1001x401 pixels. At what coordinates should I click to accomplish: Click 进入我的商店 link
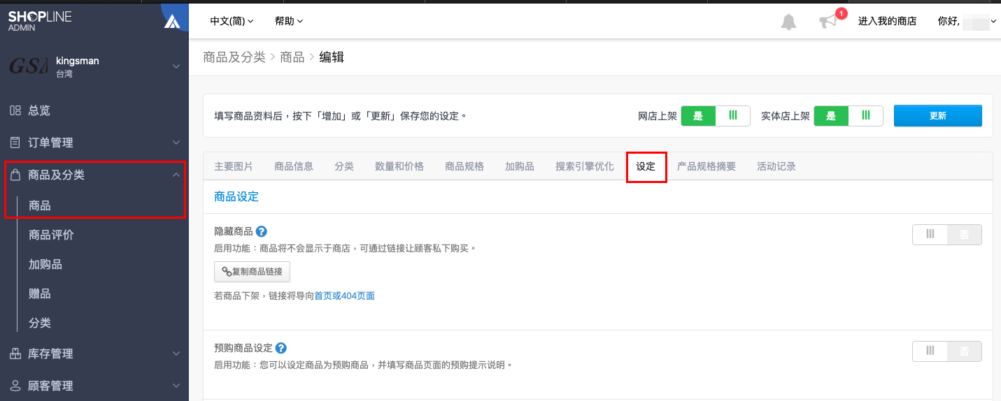coord(888,21)
